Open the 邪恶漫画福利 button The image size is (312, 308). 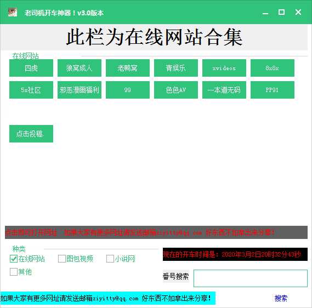click(x=80, y=90)
